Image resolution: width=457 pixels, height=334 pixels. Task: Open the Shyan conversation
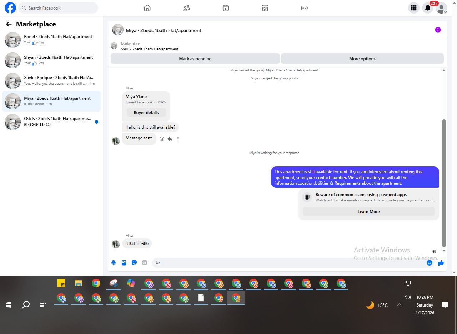51,60
